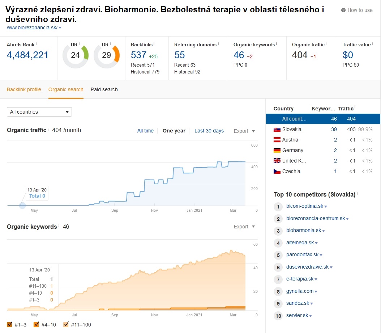The width and height of the screenshot is (381, 333).
Task: Open the All countries dropdown
Action: [39, 112]
